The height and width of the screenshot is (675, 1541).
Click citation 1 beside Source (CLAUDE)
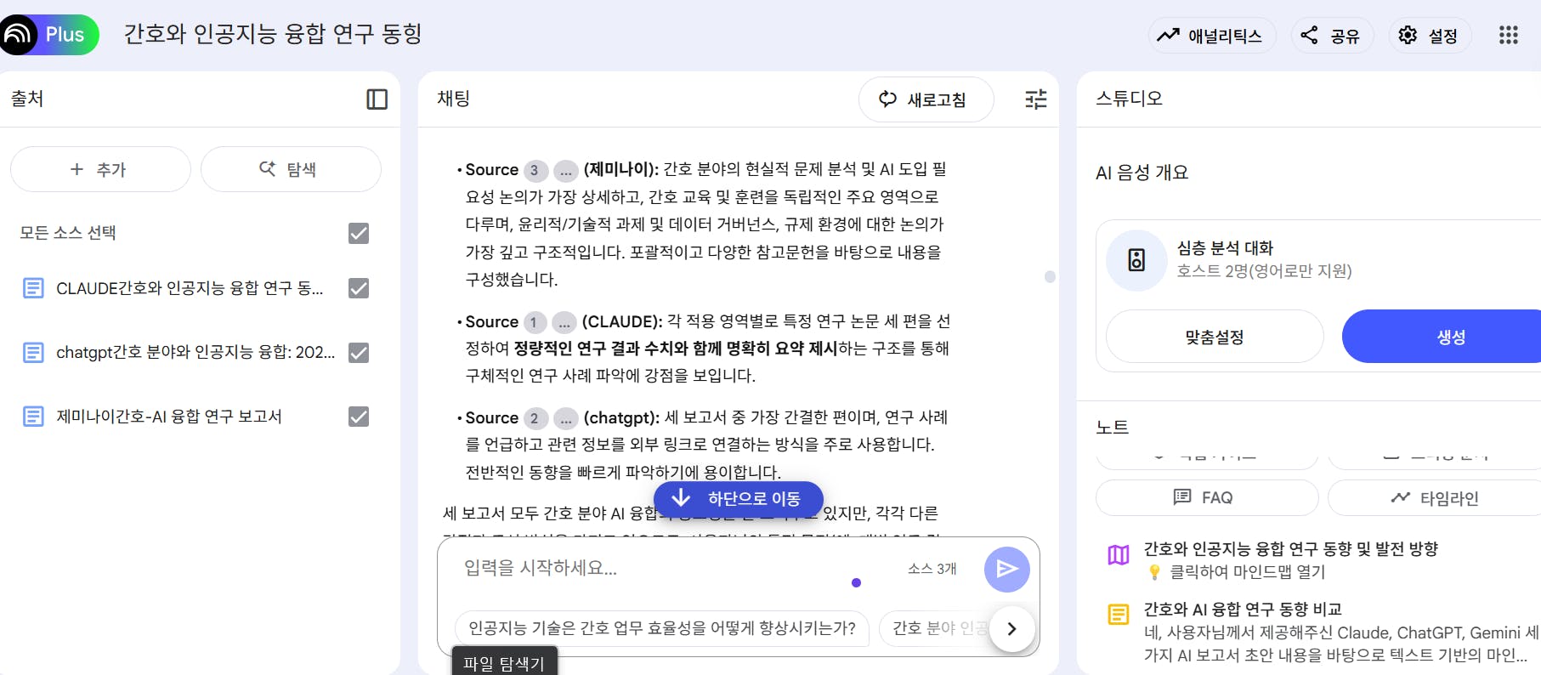tap(534, 322)
